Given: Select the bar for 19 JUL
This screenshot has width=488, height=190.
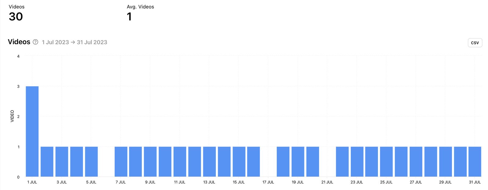Looking at the screenshot, I should [298, 161].
